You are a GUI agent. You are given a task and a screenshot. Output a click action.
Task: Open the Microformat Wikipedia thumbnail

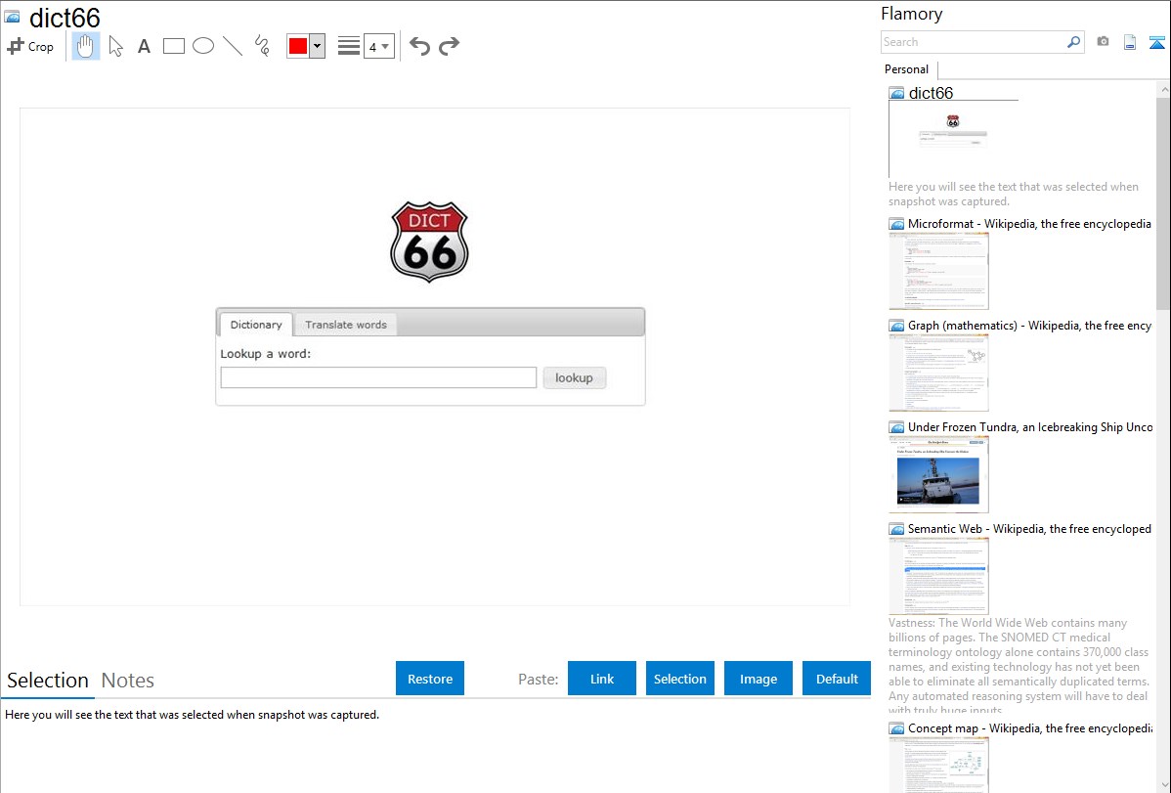938,271
